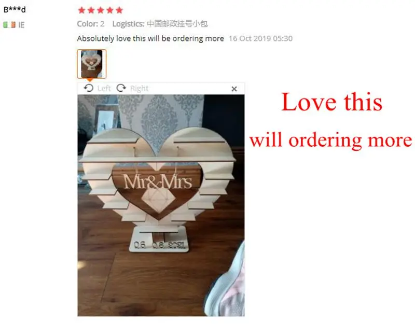
Task: Click the reviewer name B***d
Action: pos(15,9)
